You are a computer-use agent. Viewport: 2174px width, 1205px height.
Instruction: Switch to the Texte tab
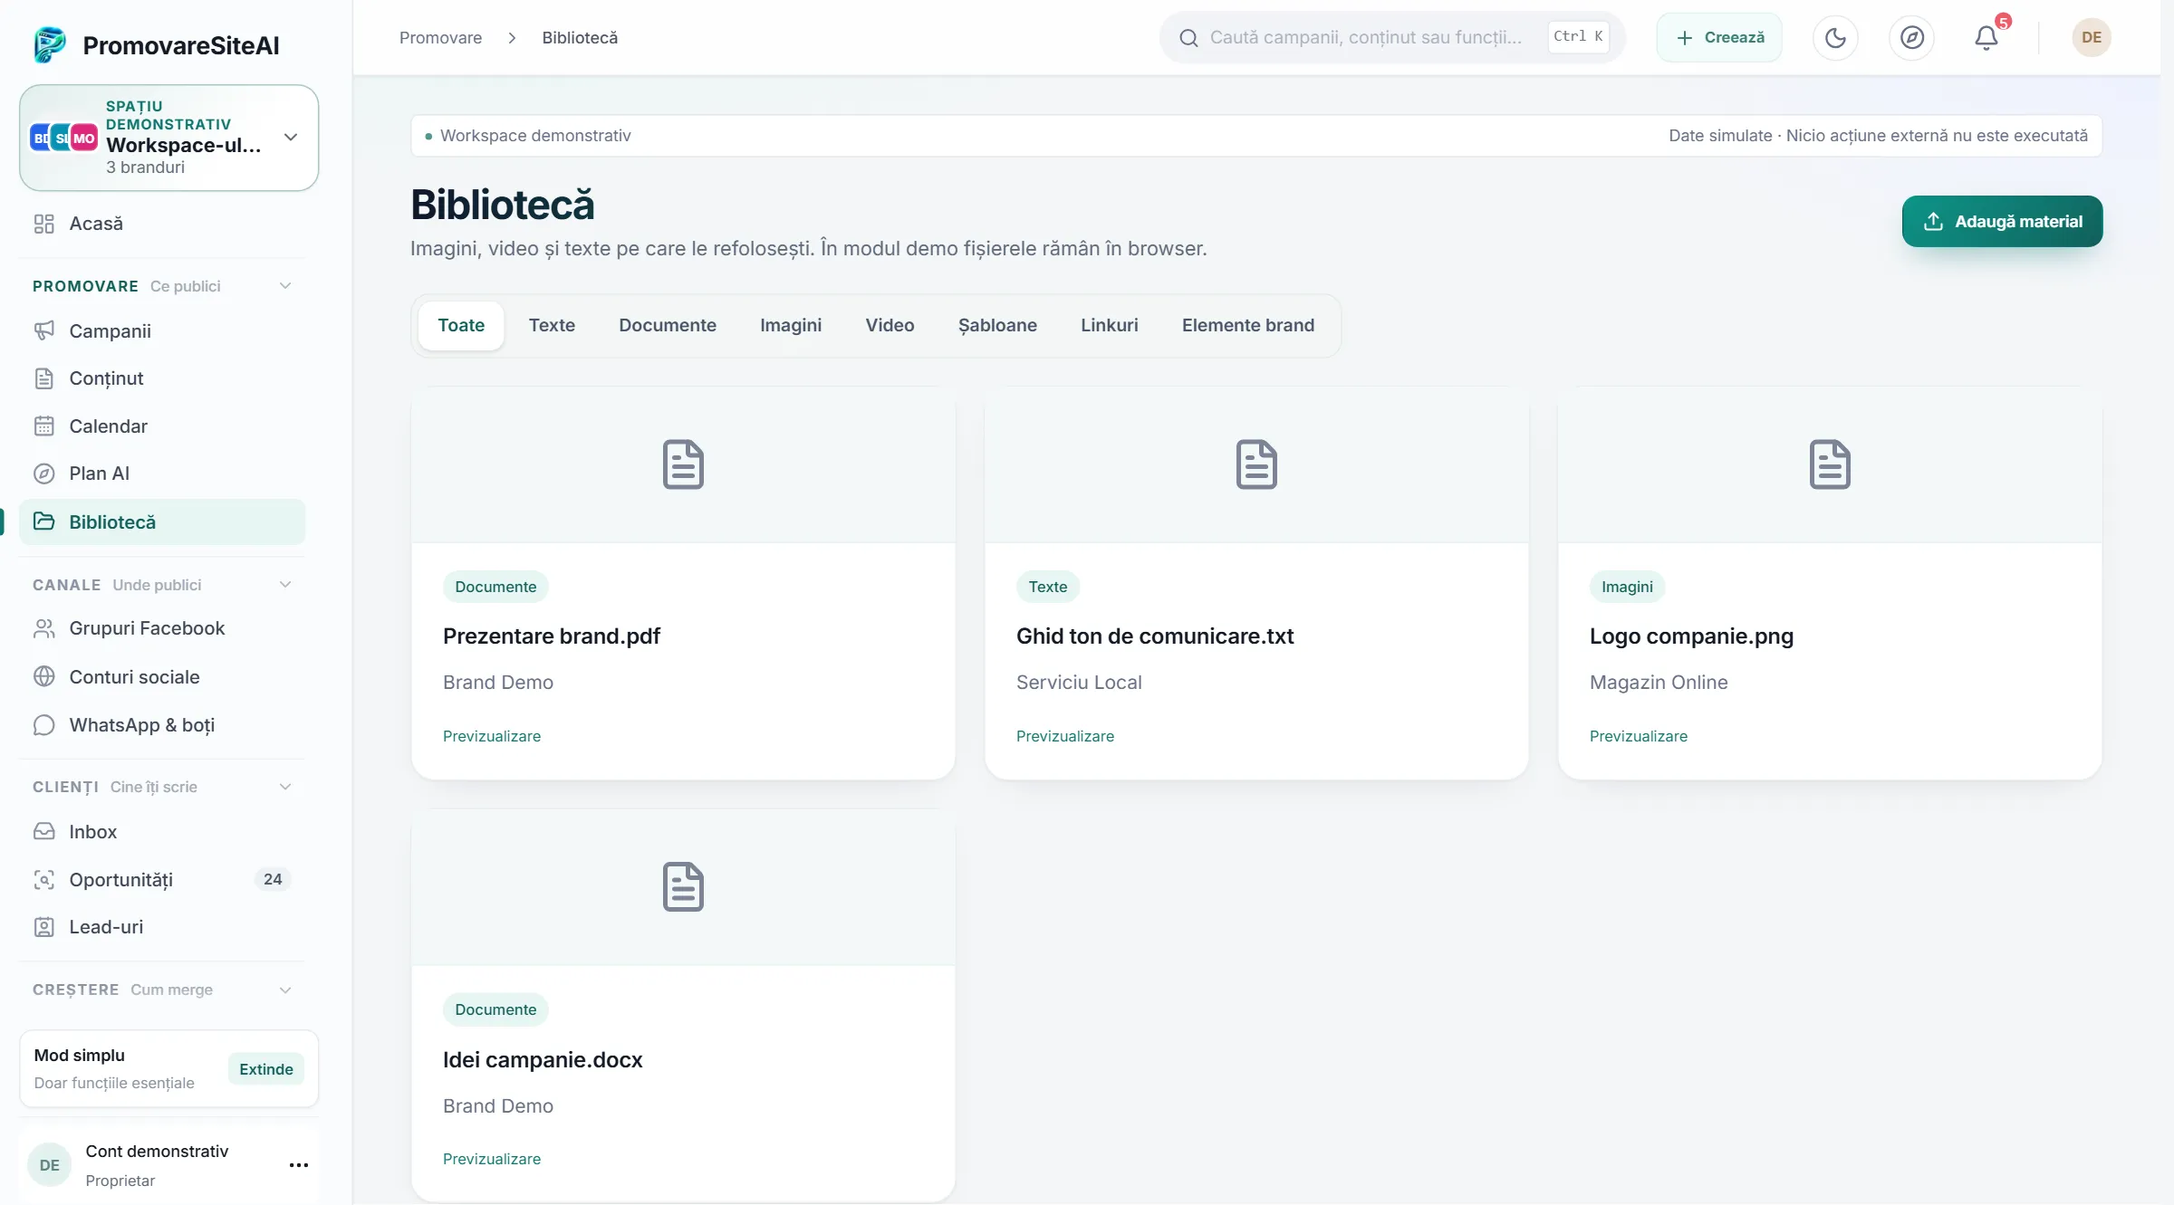pos(552,325)
